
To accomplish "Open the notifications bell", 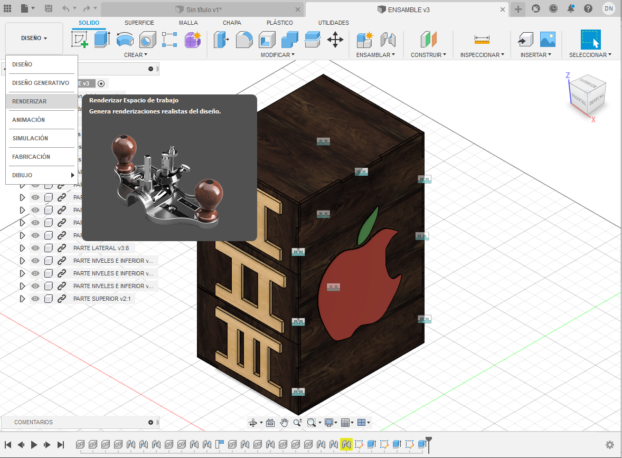I will tap(571, 9).
